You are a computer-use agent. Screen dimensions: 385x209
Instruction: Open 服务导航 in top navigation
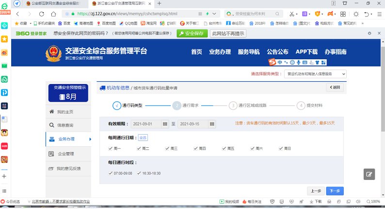[x=248, y=52]
